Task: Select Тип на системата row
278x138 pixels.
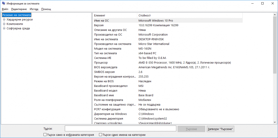Action: [x=168, y=53]
